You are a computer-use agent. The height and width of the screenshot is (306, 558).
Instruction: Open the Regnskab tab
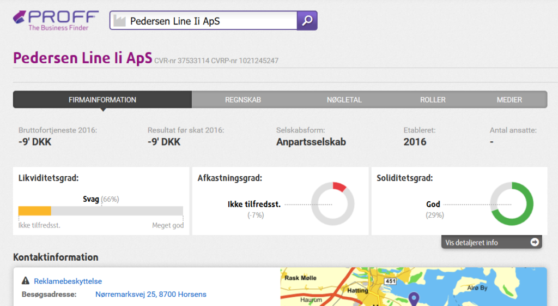243,100
